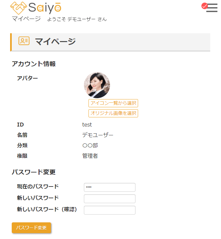Click the アカウント情報 section heading
Image resolution: width=221 pixels, height=239 pixels.
pyautogui.click(x=34, y=64)
